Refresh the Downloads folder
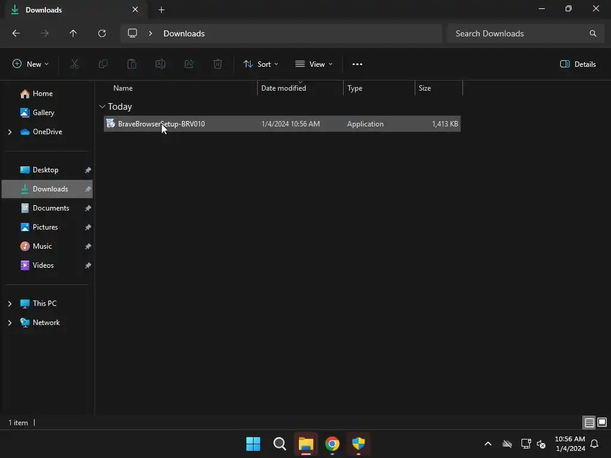The height and width of the screenshot is (458, 611). (x=101, y=33)
